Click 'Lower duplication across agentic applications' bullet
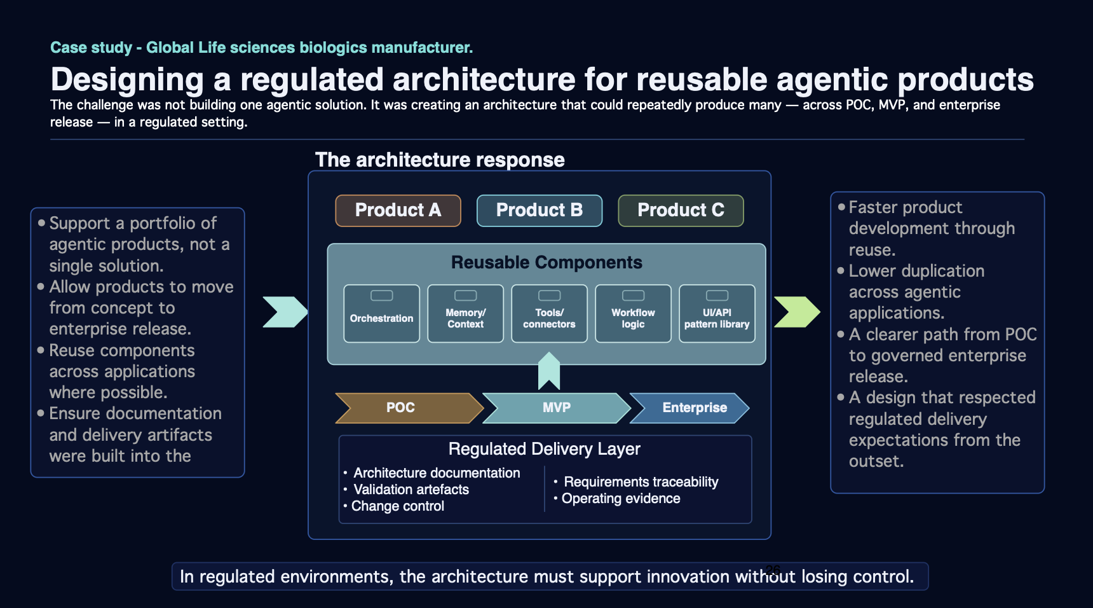 click(911, 292)
